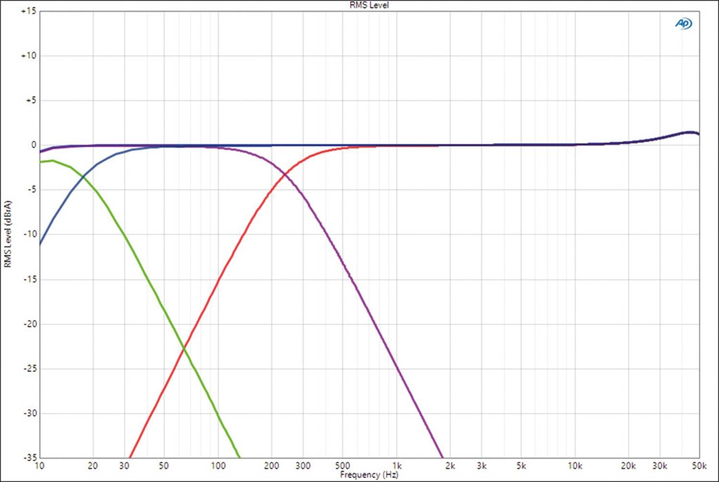Click the -30 Y-axis value
The width and height of the screenshot is (719, 482).
click(30, 413)
